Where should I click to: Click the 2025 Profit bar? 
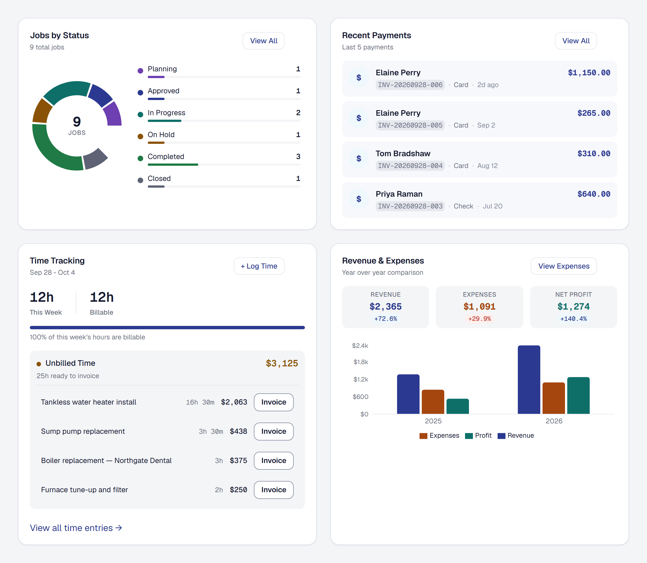(458, 406)
